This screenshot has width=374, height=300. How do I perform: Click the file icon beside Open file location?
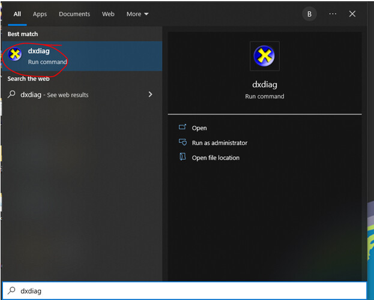182,157
